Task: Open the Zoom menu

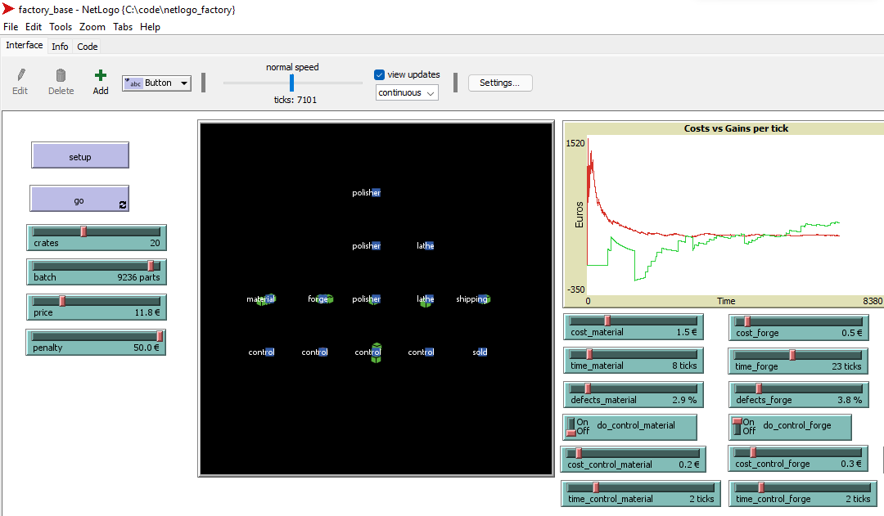Action: pyautogui.click(x=92, y=26)
